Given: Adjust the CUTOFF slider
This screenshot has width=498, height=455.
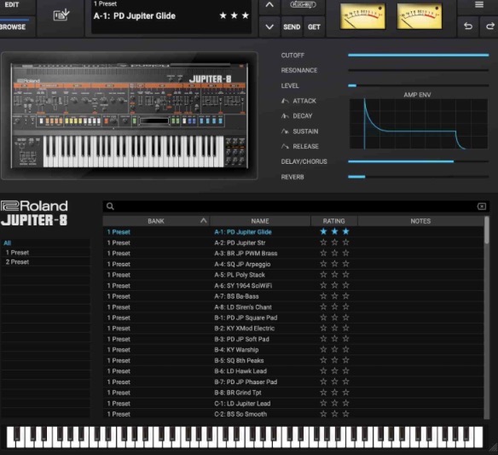Looking at the screenshot, I should click(x=419, y=55).
